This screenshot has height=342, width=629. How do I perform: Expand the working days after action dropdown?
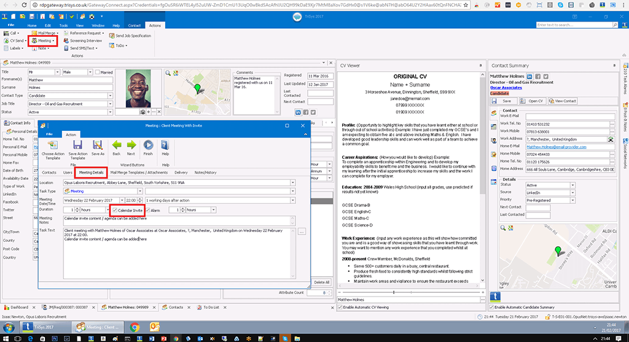click(292, 200)
